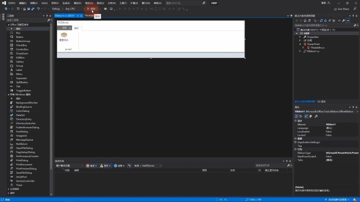Toggle the Warnings filter in the Error List
Image resolution: width=360 pixels, height=202 pixels.
105,166
